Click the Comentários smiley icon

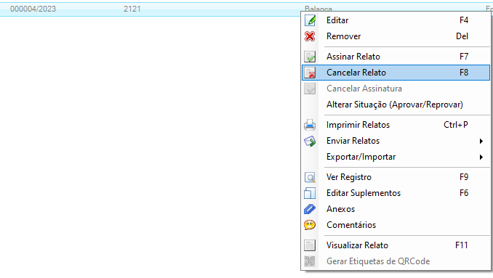tap(310, 225)
